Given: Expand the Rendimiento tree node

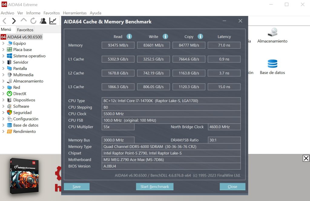Looking at the screenshot, I should point(3,132).
